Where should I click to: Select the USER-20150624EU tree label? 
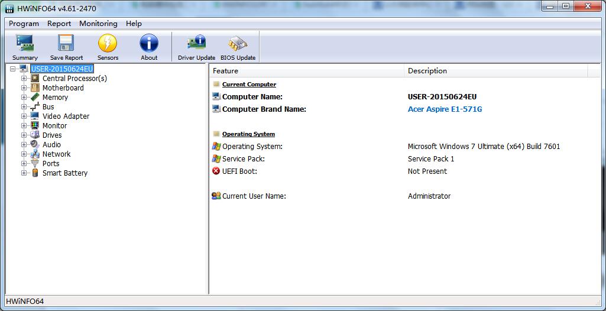click(62, 69)
